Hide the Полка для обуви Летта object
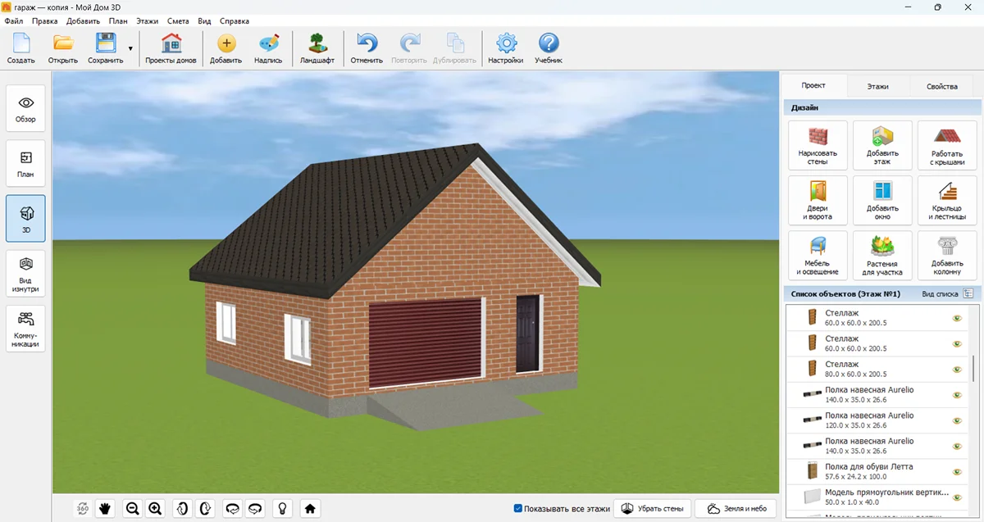 coord(956,471)
